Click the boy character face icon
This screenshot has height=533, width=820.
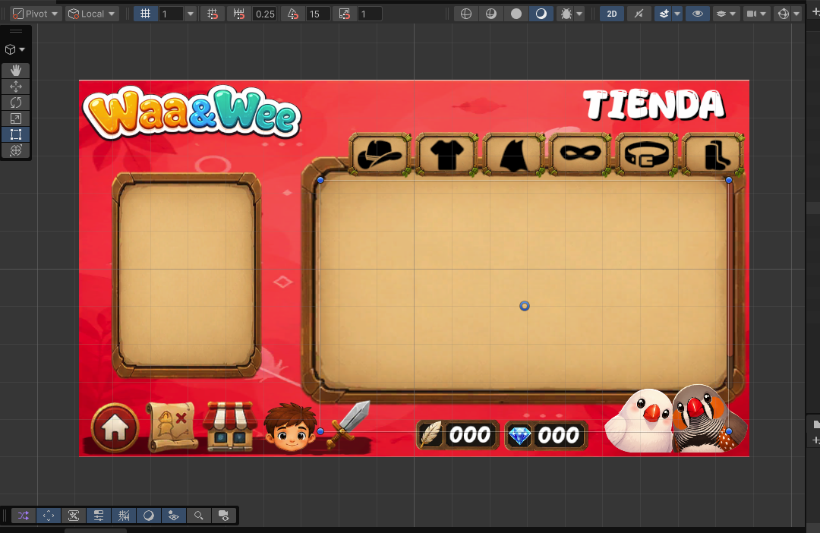point(290,427)
